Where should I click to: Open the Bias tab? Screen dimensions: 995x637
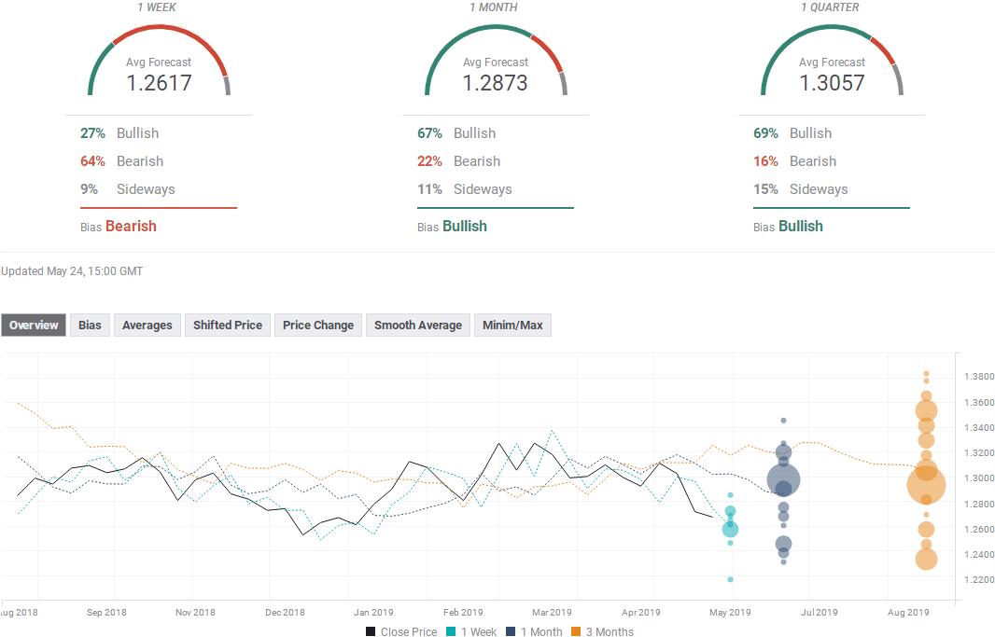click(x=90, y=325)
